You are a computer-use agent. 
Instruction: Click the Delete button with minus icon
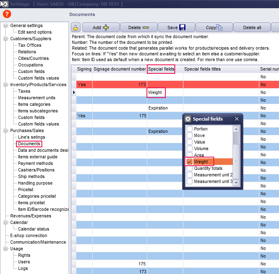pyautogui.click(x=138, y=28)
